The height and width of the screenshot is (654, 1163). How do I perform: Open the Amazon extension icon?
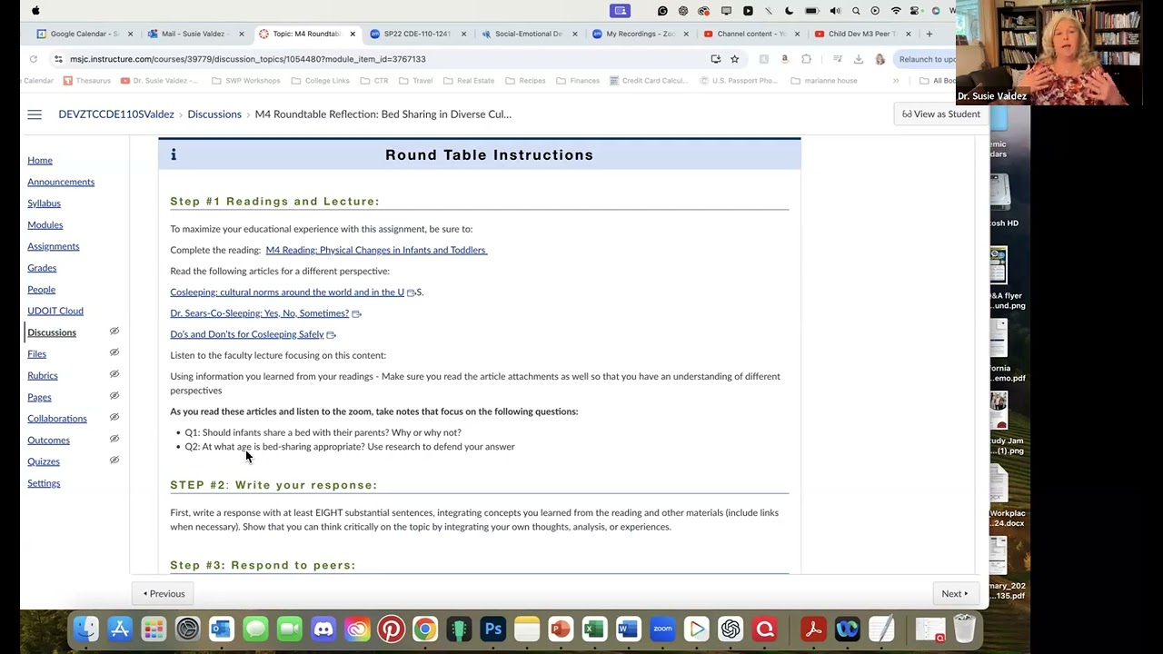[784, 59]
